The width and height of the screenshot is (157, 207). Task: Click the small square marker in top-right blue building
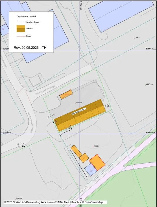(120, 6)
